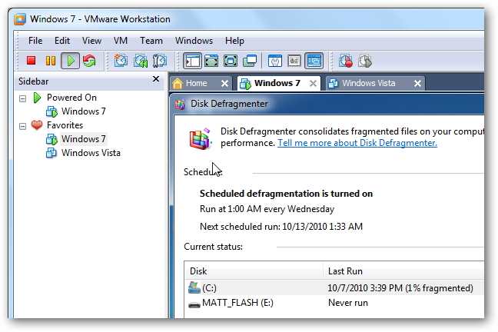Open the Team menu

pyautogui.click(x=151, y=41)
